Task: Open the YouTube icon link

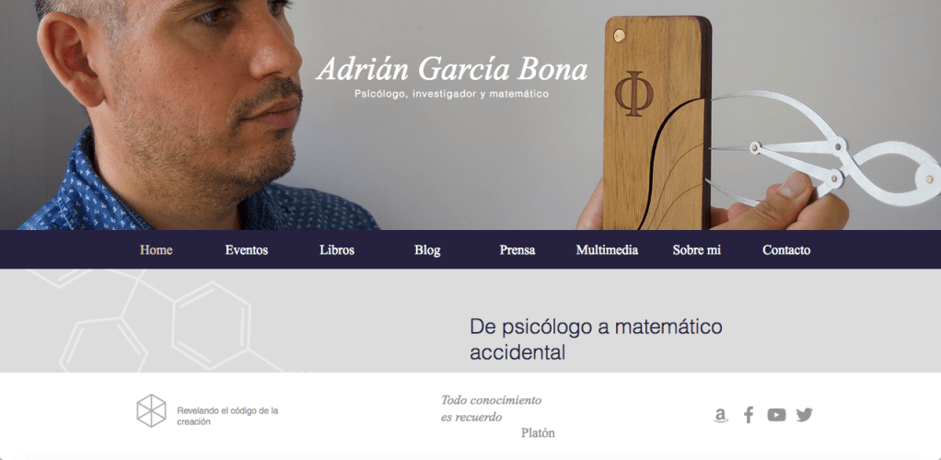Action: (776, 414)
